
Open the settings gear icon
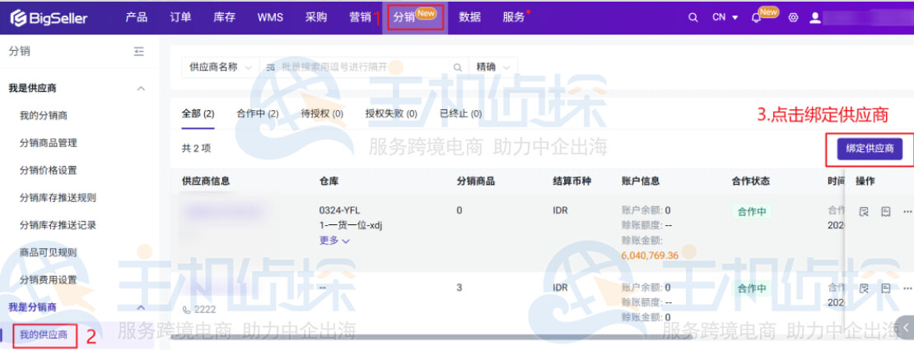793,17
